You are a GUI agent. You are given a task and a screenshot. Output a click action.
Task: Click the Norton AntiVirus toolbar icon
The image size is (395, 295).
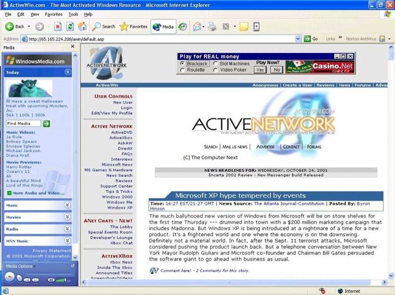click(x=382, y=39)
